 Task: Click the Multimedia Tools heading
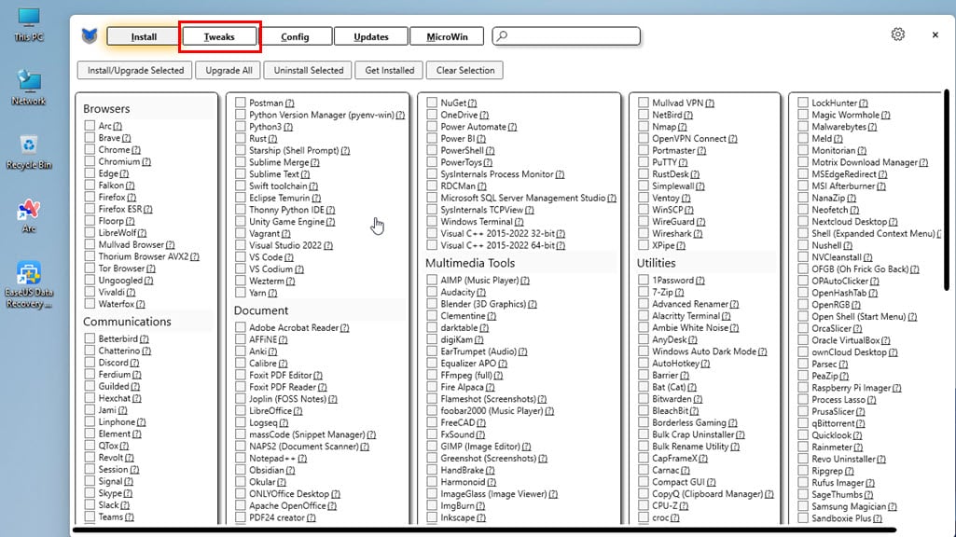pyautogui.click(x=470, y=263)
